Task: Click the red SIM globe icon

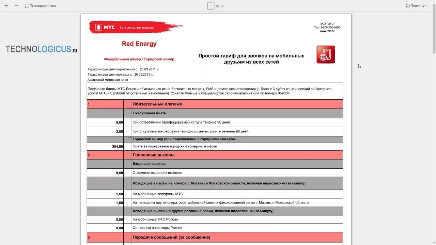Action: pyautogui.click(x=326, y=54)
